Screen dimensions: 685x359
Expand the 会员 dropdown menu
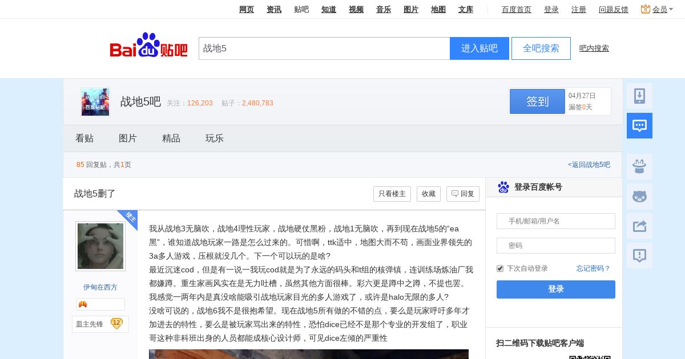click(671, 10)
